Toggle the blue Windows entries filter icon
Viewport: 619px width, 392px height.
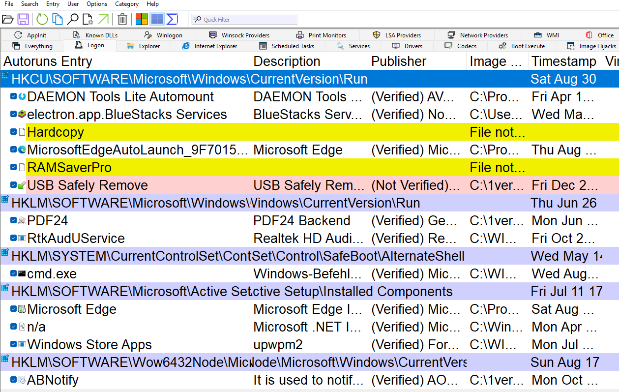[157, 19]
